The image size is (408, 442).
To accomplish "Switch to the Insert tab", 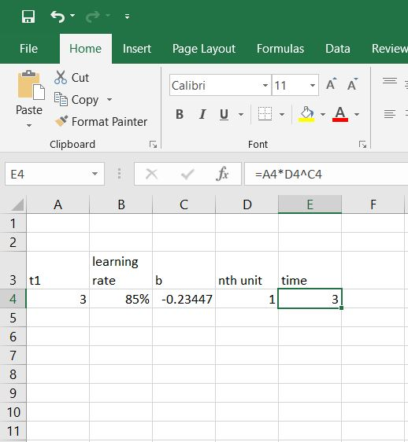I will pos(137,49).
